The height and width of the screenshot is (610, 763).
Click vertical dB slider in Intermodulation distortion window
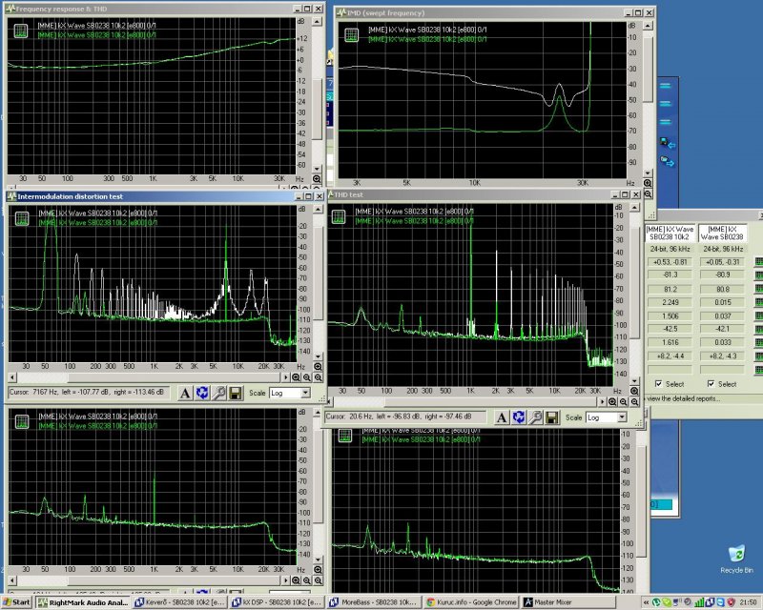click(318, 273)
